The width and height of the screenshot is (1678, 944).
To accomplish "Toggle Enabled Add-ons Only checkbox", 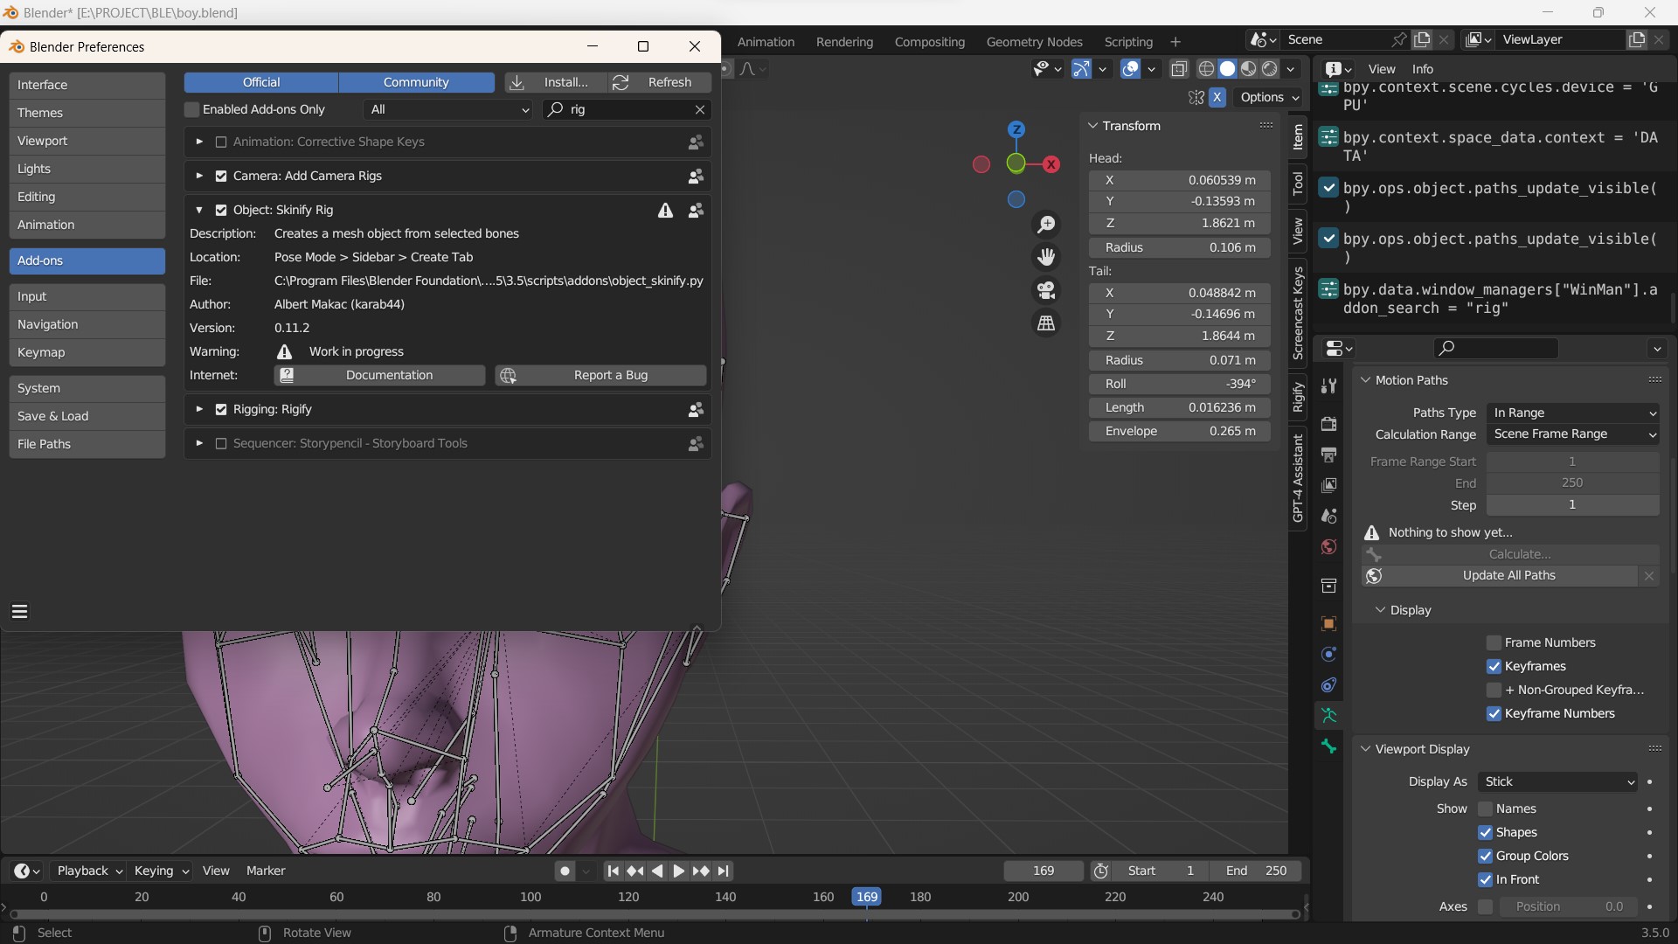I will (192, 110).
